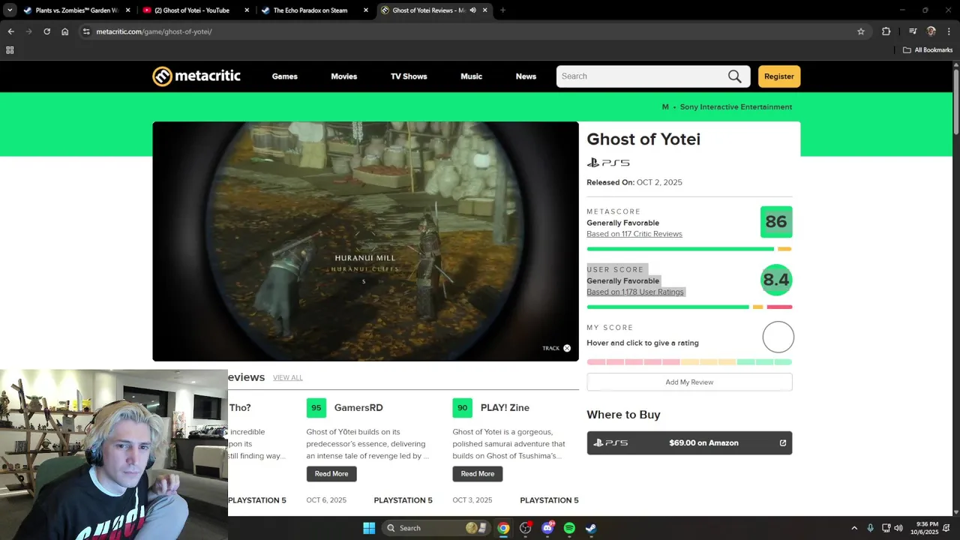Click the 8.4 user score badge
This screenshot has width=960, height=540.
coord(776,280)
